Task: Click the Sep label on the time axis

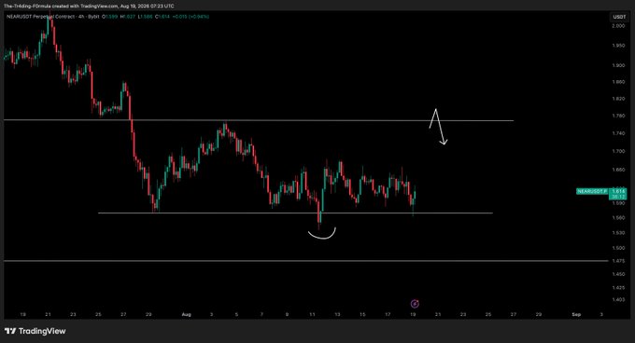Action: 576,314
